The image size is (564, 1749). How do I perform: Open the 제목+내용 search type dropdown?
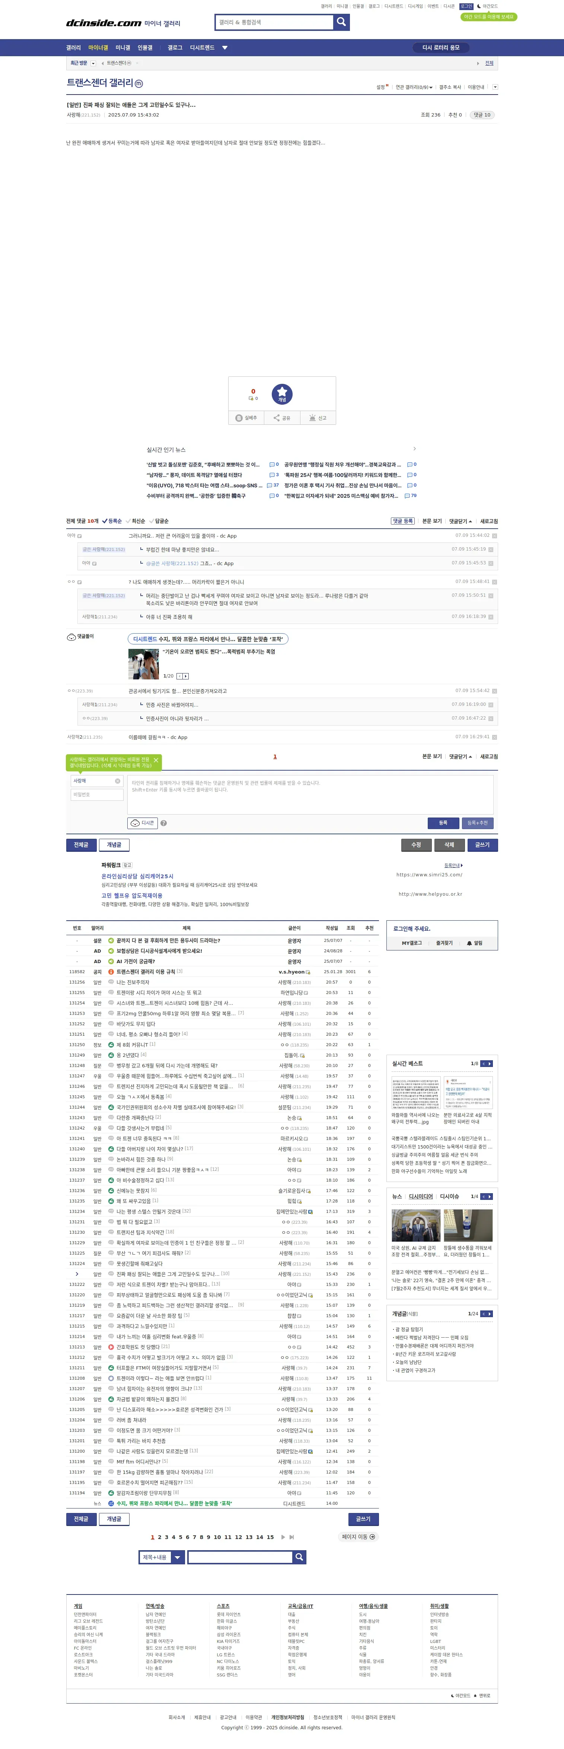(162, 1557)
